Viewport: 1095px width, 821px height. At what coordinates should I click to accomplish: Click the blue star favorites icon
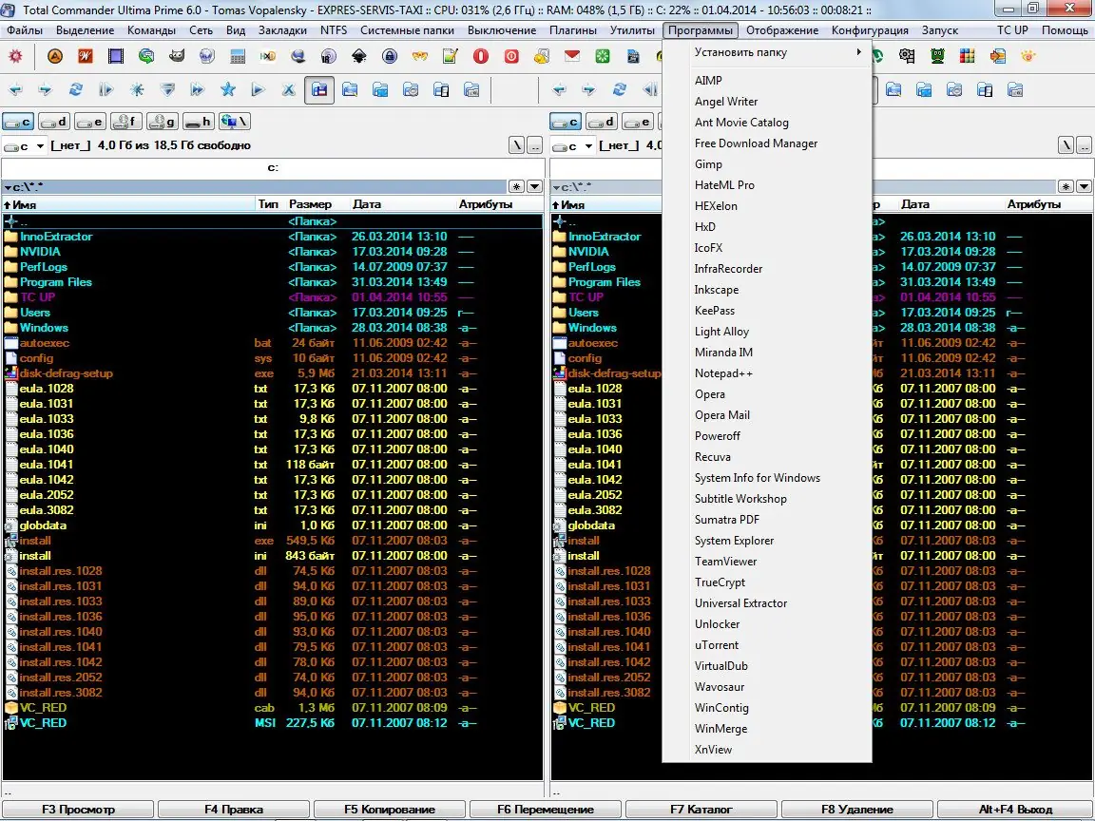click(227, 90)
